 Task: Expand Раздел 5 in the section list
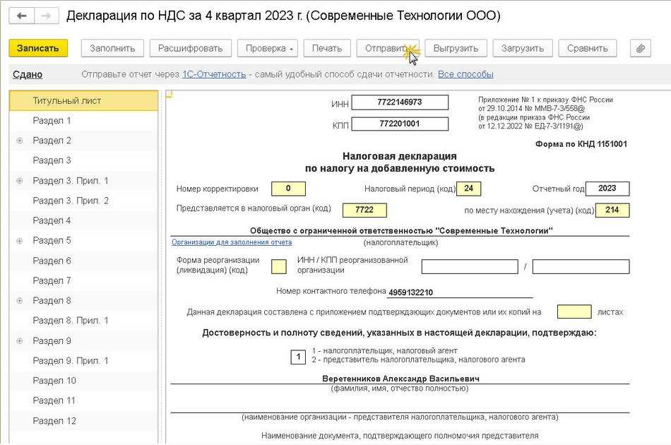point(20,241)
